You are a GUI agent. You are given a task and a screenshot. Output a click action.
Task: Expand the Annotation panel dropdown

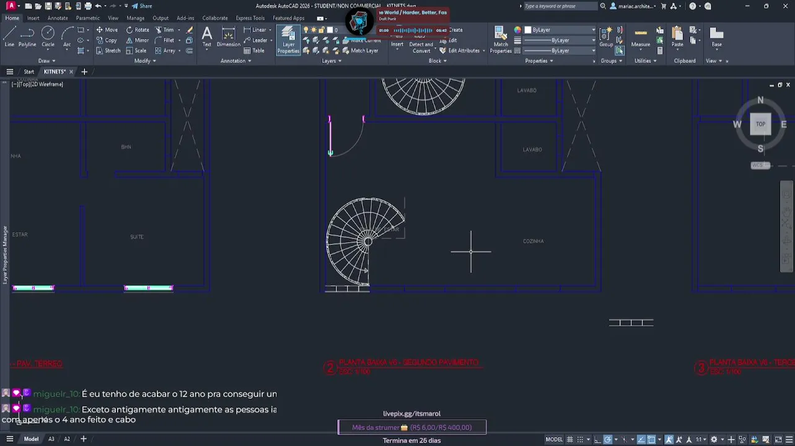click(236, 61)
